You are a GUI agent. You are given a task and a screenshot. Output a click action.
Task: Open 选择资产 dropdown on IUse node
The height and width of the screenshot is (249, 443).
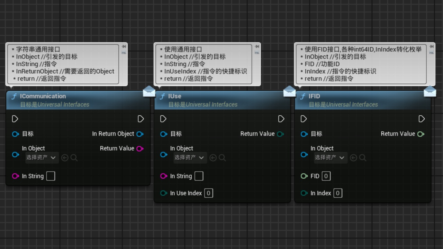[190, 158]
